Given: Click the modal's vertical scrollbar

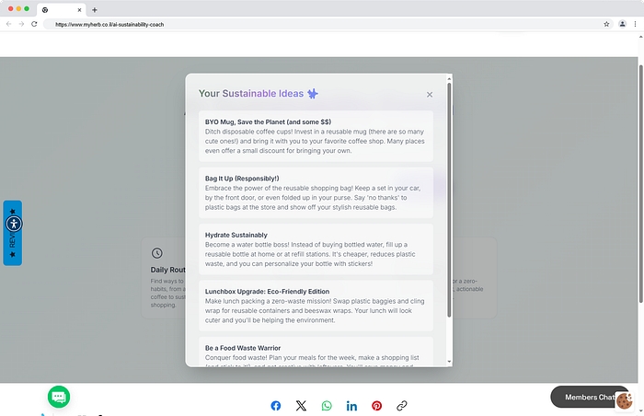Looking at the screenshot, I should point(449,202).
